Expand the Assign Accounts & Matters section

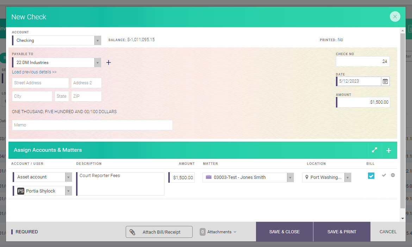pyautogui.click(x=374, y=150)
